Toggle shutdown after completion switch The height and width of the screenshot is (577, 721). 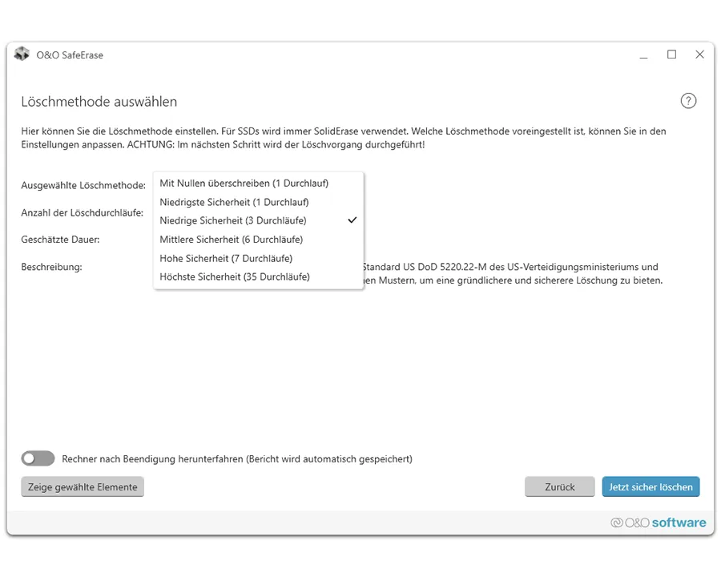coord(38,458)
